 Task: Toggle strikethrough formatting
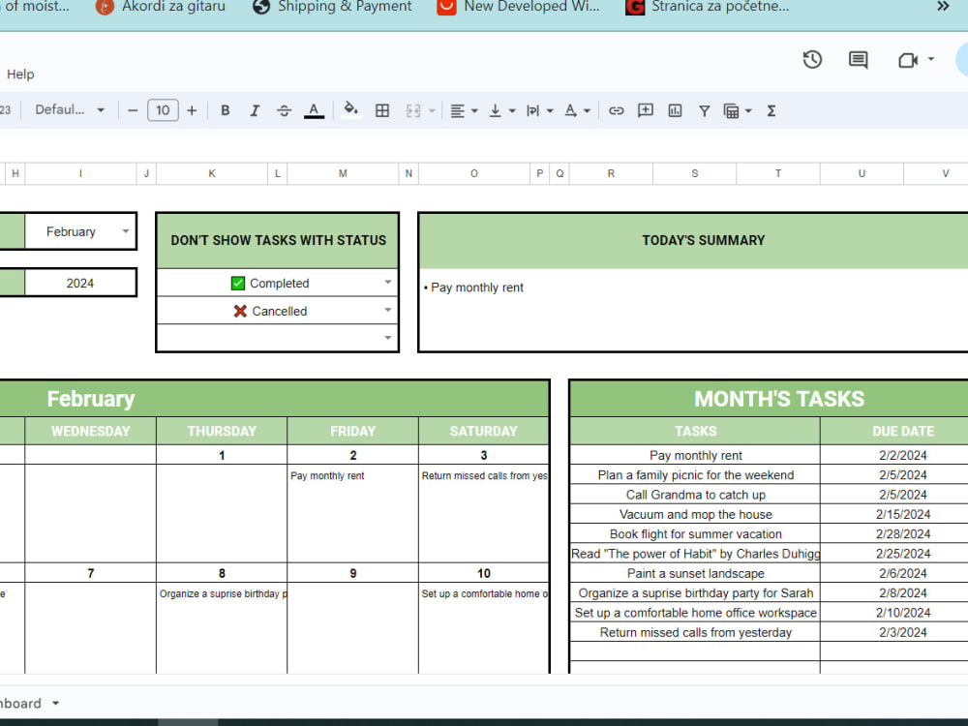[284, 110]
